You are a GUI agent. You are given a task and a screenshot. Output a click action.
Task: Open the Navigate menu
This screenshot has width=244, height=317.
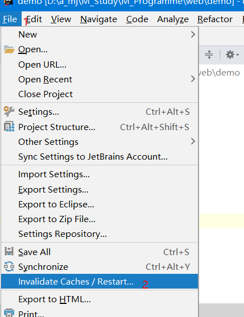coord(98,19)
